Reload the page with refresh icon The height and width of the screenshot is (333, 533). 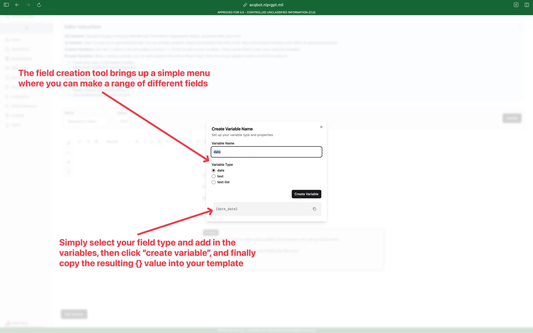pyautogui.click(x=39, y=5)
